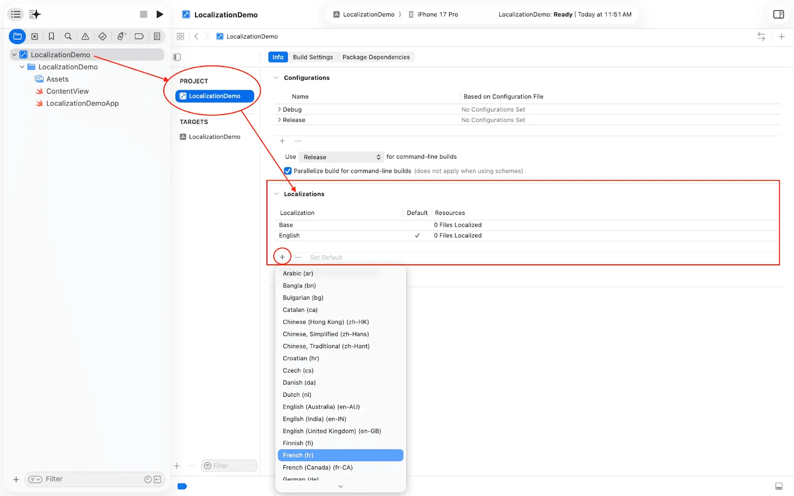Open the Report navigator icon
The height and width of the screenshot is (496, 794).
[157, 36]
